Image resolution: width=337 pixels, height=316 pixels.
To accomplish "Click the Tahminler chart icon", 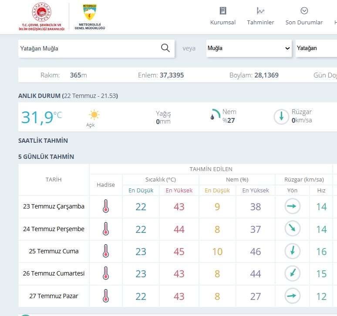I will pos(260,11).
